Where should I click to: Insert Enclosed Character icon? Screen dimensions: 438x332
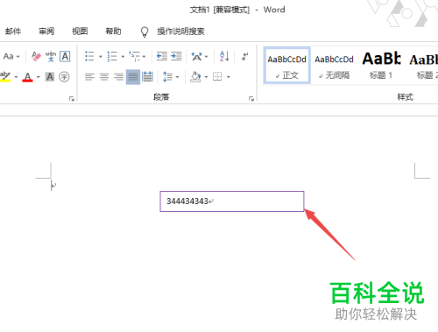64,77
